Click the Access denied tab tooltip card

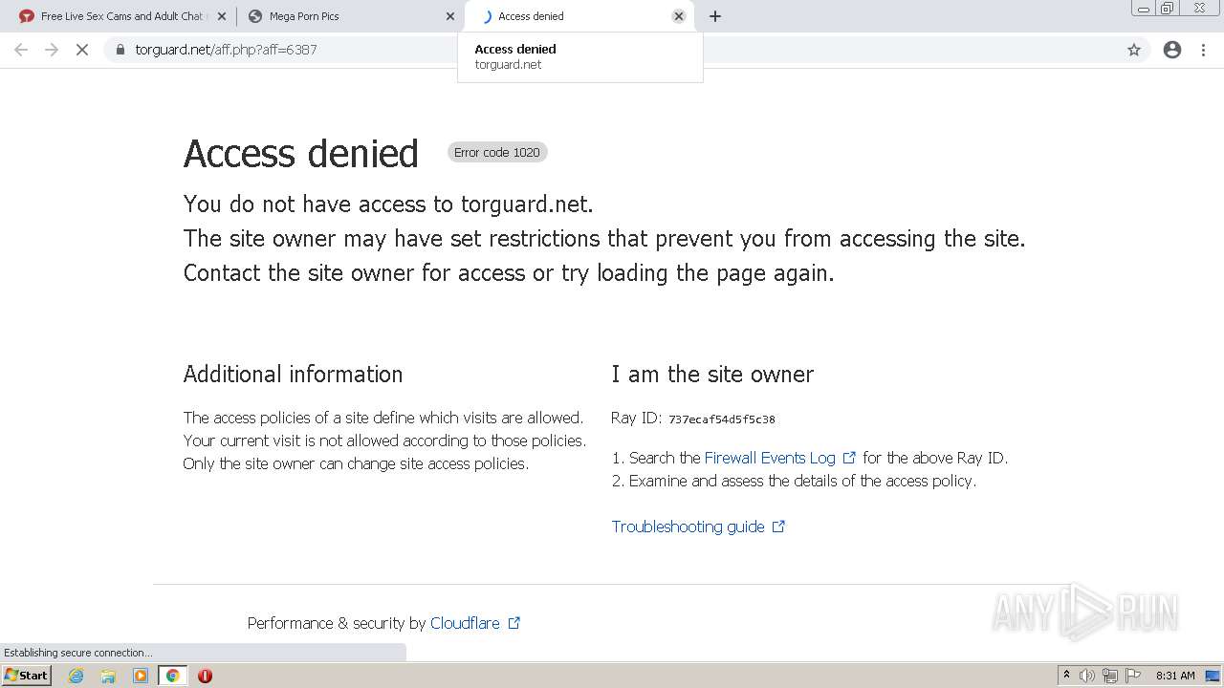point(580,57)
